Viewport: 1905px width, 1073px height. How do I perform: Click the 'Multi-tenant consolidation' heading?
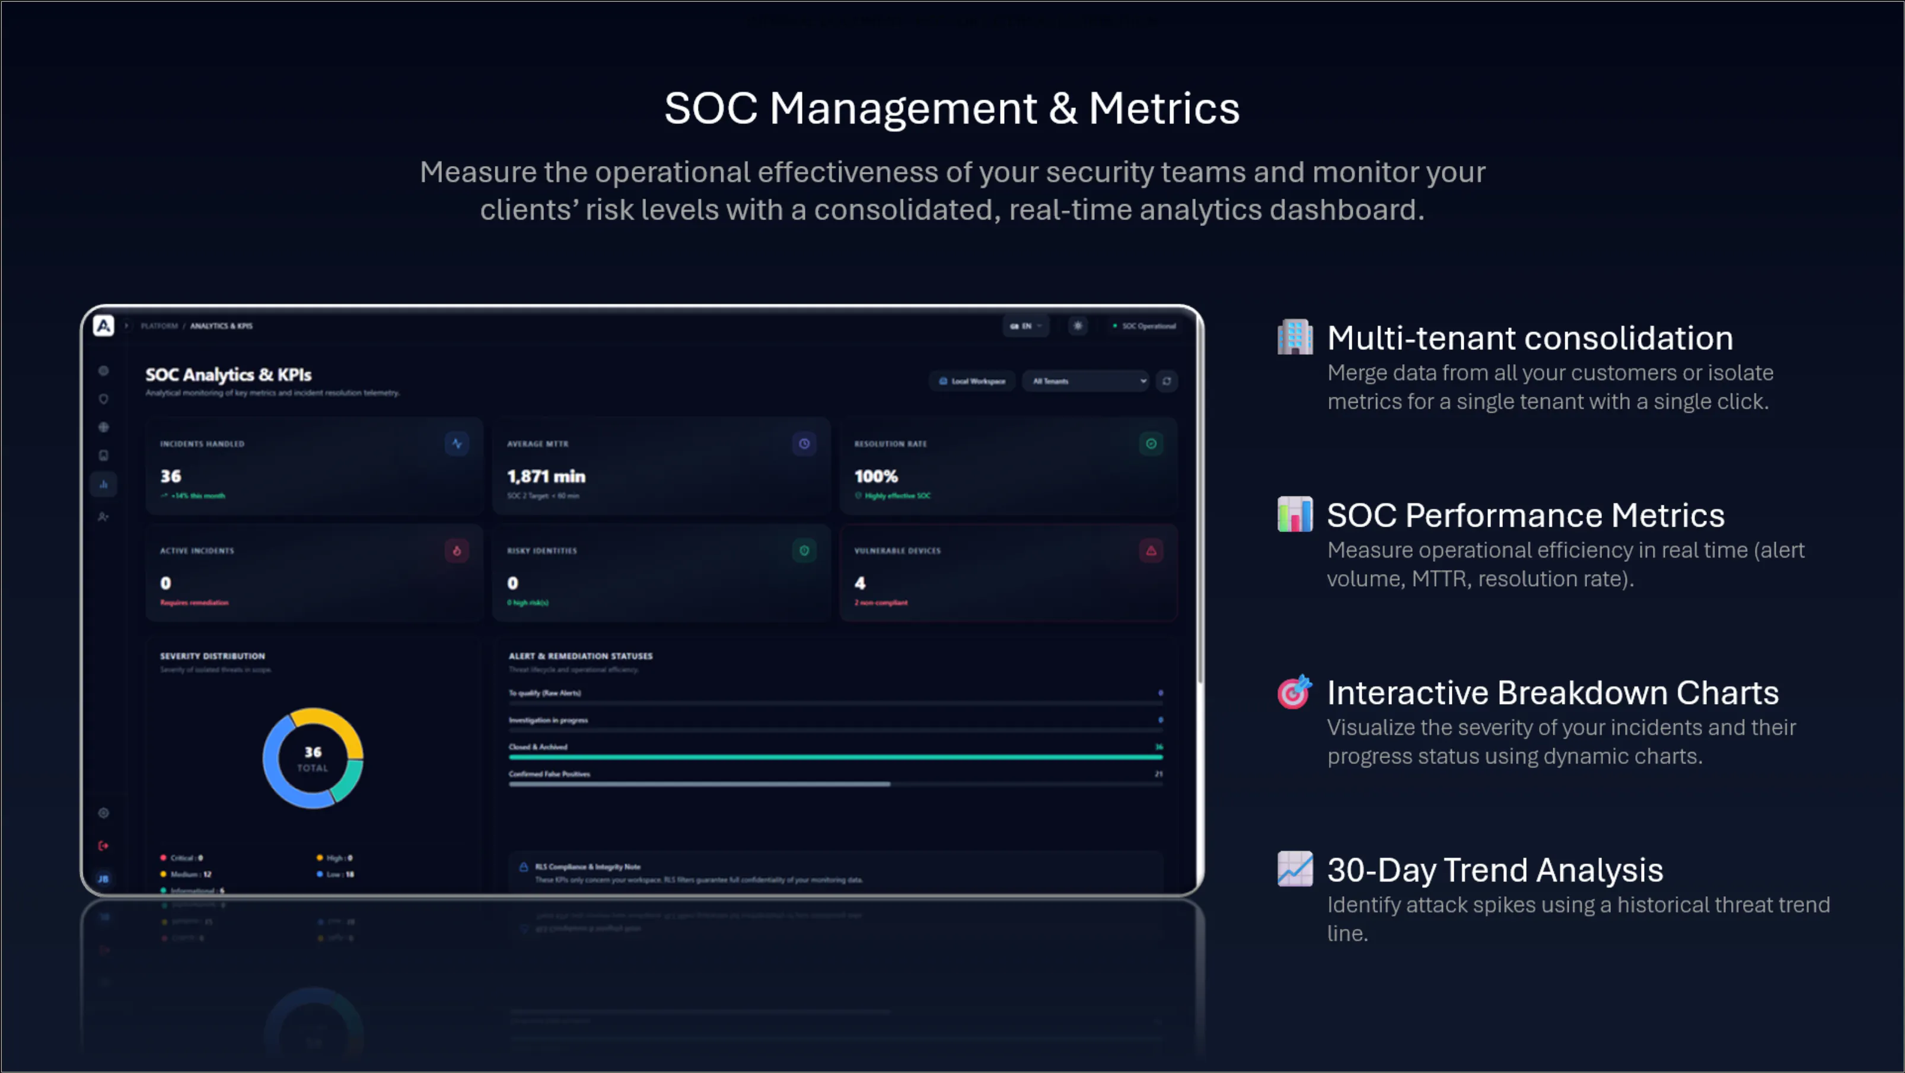click(x=1530, y=339)
